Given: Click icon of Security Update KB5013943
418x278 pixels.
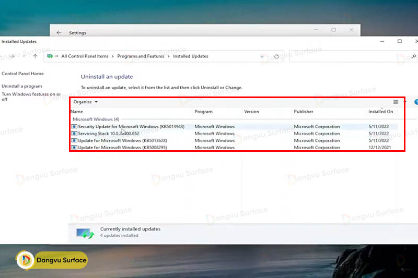Looking at the screenshot, I should coord(74,126).
